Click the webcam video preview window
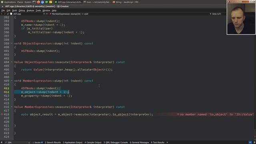 [241, 17]
